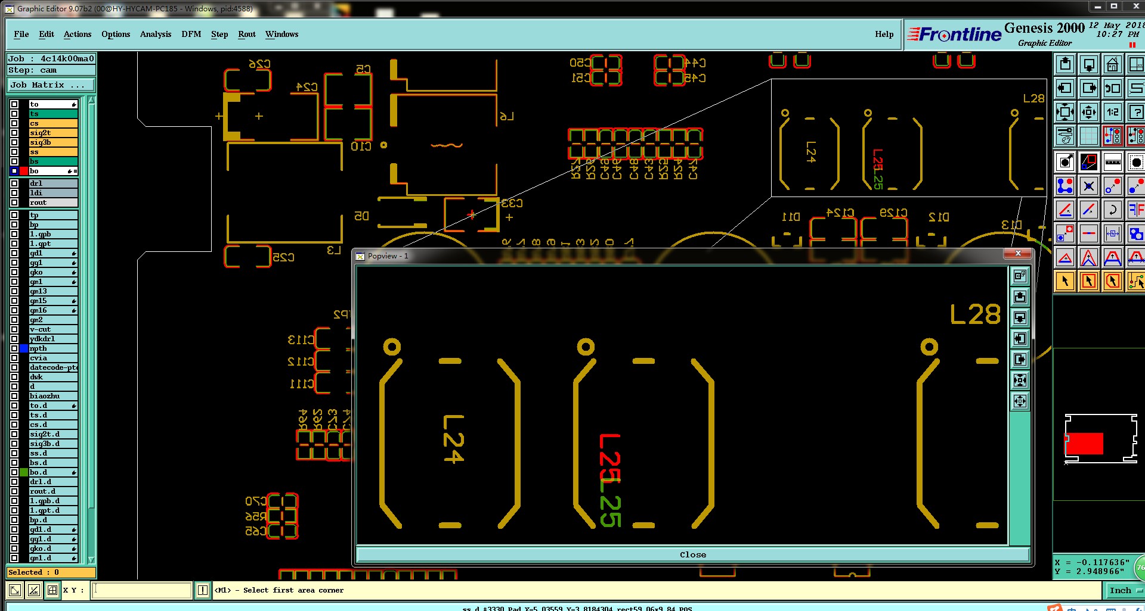Screen dimensions: 1145x611
Task: Toggle checkbox beside 'mpth' layer
Action: click(14, 348)
